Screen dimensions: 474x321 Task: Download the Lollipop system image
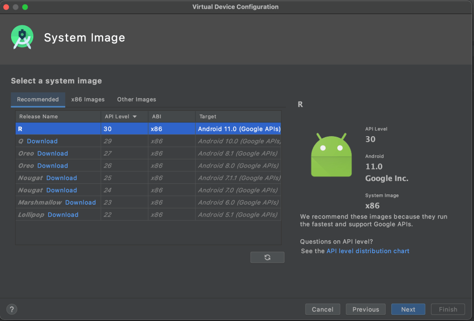[x=63, y=215]
